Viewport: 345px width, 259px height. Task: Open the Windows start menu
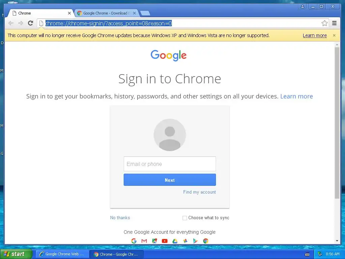[x=16, y=254]
